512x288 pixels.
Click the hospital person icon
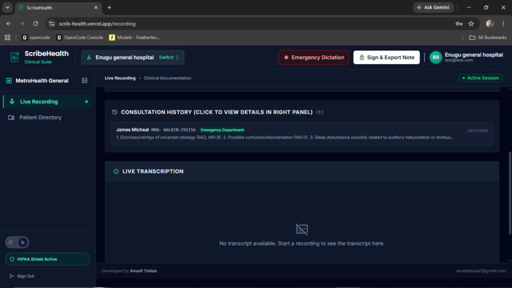tap(89, 57)
